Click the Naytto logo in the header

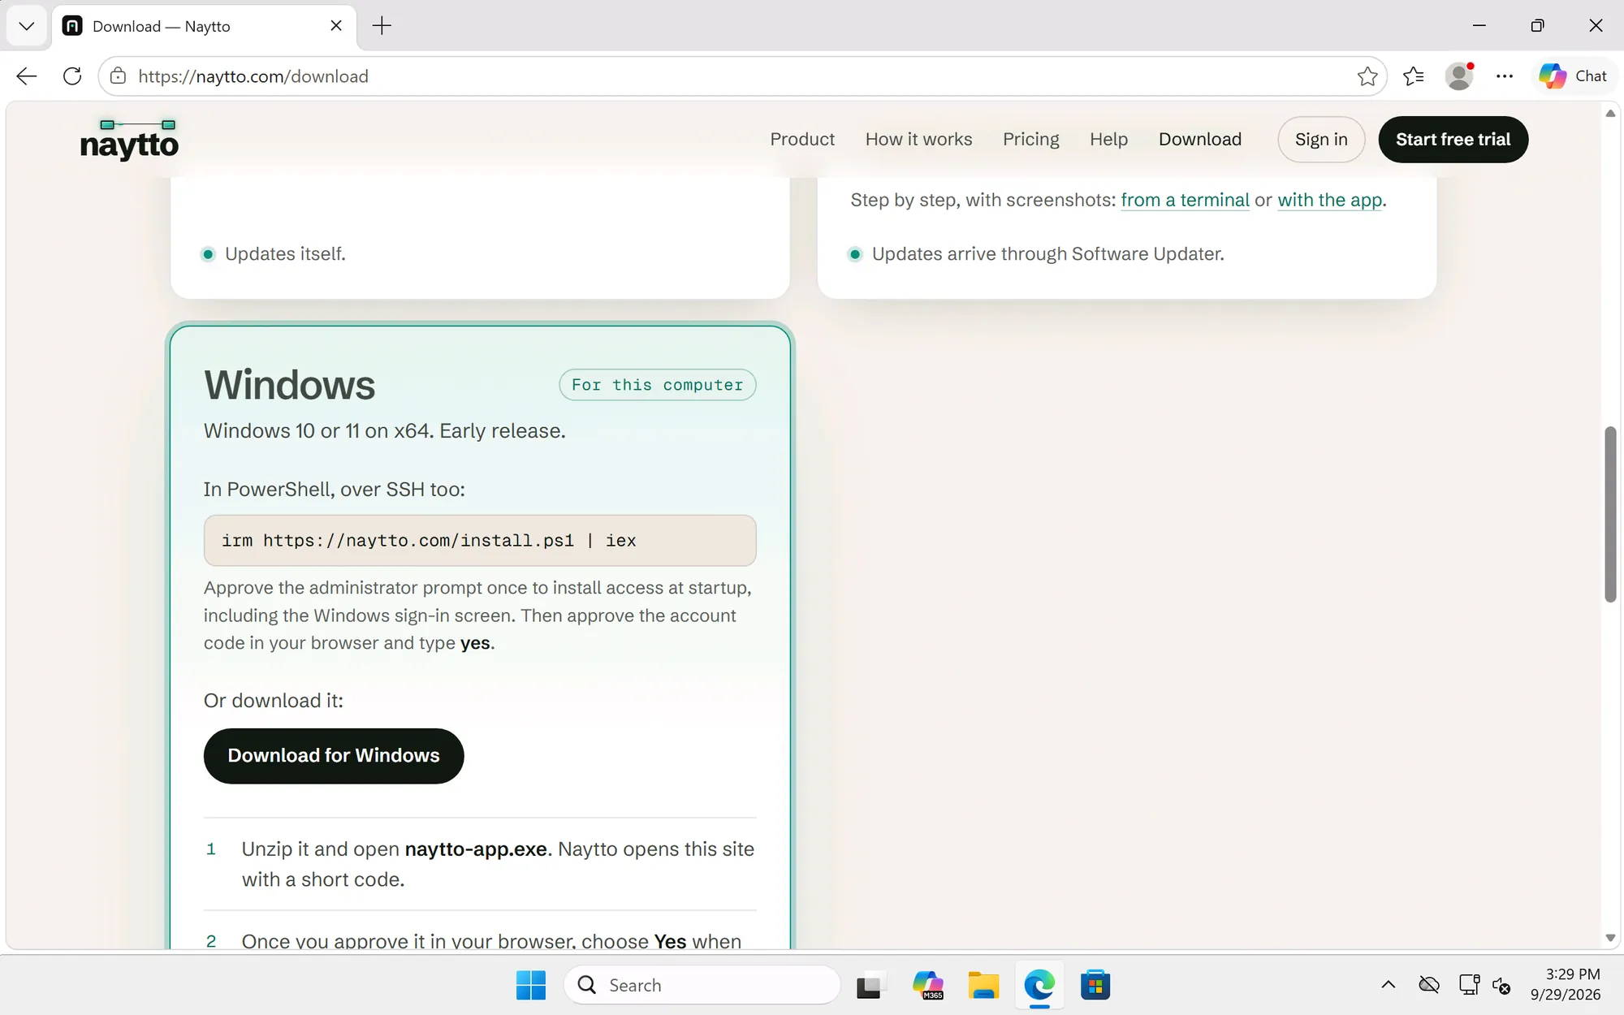tap(129, 140)
